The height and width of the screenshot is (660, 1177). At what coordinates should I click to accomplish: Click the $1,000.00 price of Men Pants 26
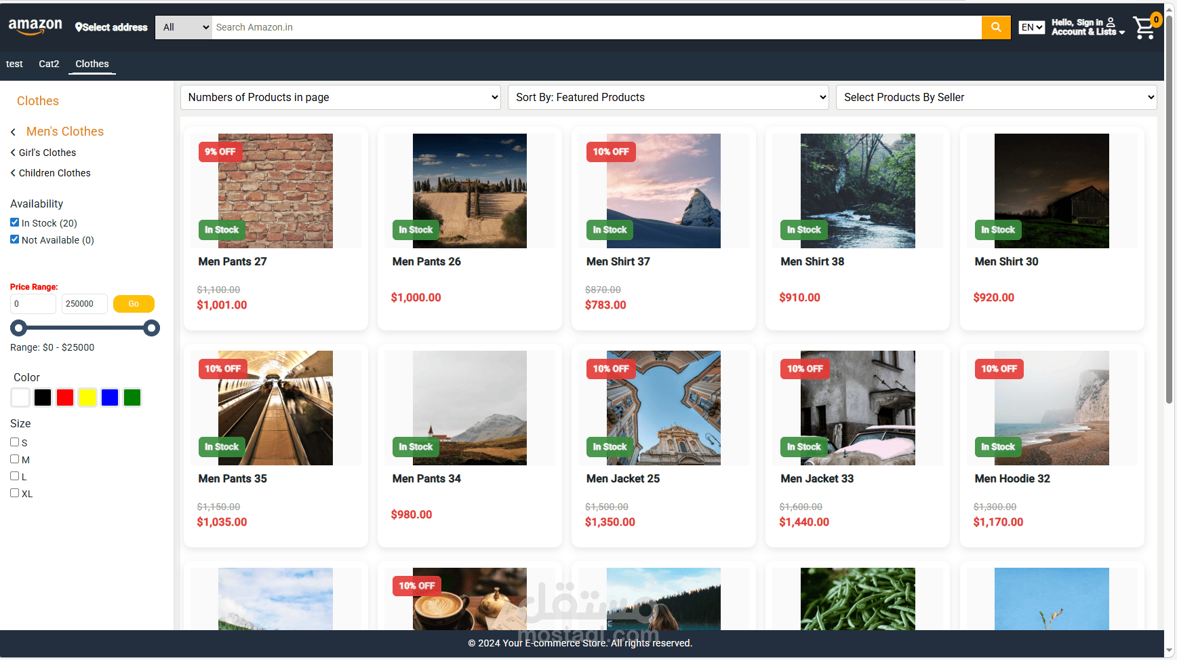[416, 298]
